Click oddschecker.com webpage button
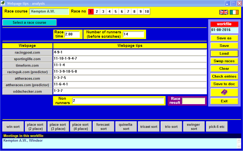The image size is (243, 151). [x=27, y=92]
